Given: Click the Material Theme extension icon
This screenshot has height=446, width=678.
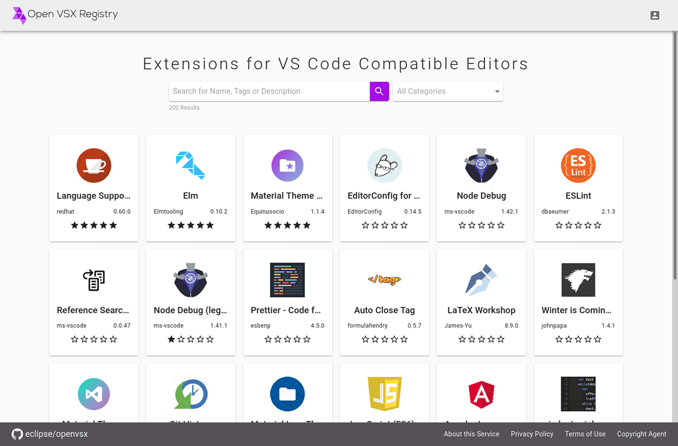Looking at the screenshot, I should [288, 165].
